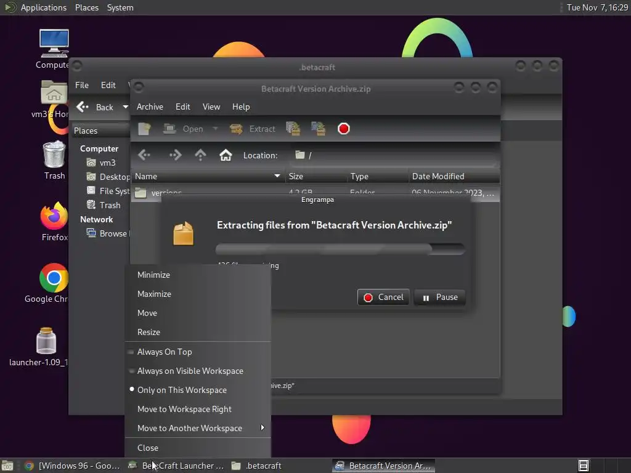Open the Archive menu
This screenshot has height=473, width=631.
pyautogui.click(x=150, y=107)
